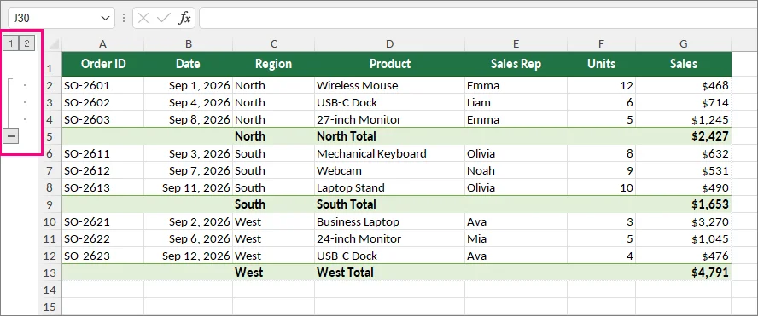The image size is (758, 316).
Task: Select the Sep 11, 2026 date cell
Action: coord(188,187)
